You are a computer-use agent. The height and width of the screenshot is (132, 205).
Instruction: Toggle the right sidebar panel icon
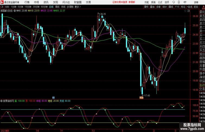[x=188, y=11]
